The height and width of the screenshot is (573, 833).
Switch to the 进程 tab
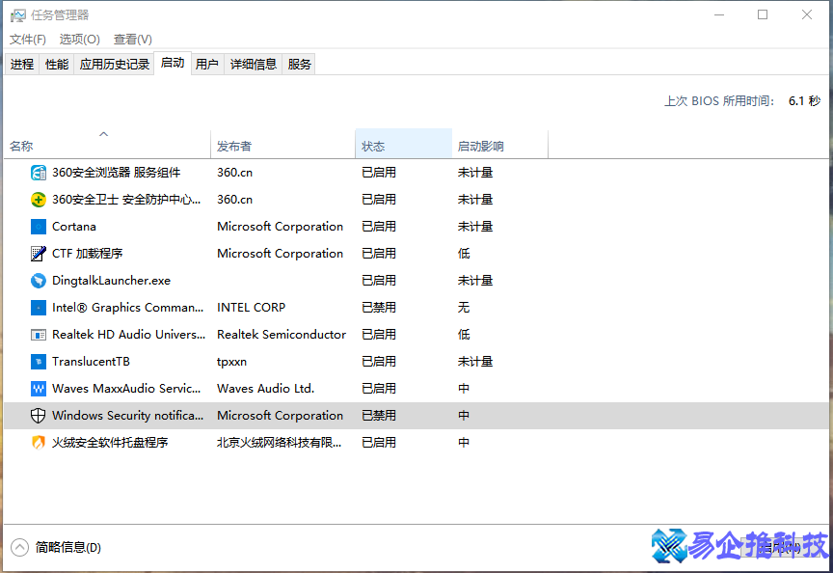click(x=22, y=64)
